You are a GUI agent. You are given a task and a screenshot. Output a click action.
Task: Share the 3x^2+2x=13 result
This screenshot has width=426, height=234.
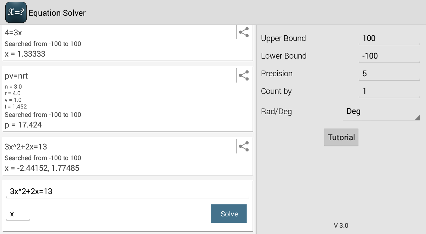(x=244, y=146)
